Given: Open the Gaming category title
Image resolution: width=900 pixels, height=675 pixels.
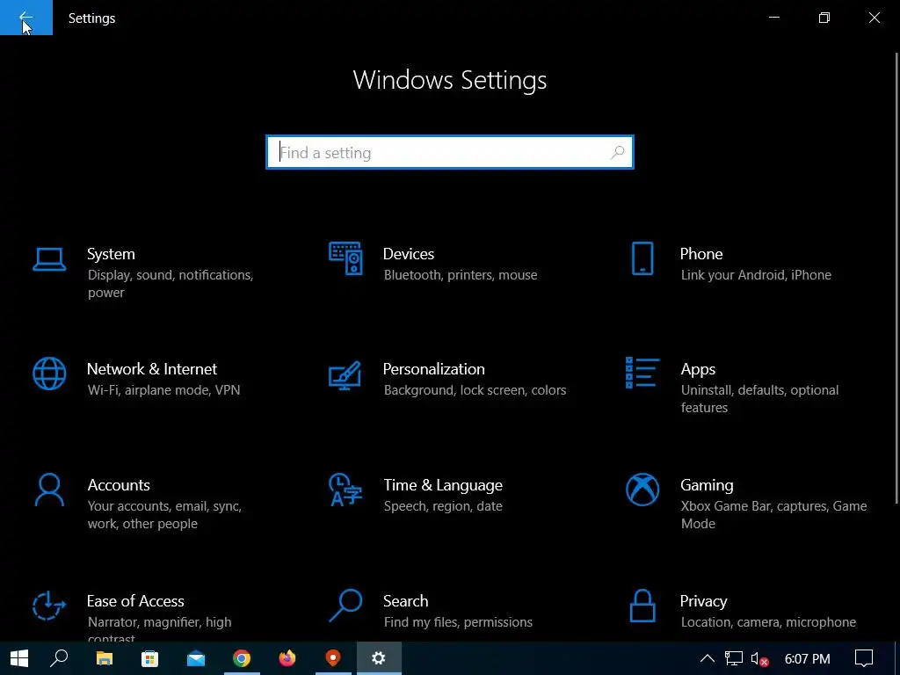Looking at the screenshot, I should coord(707,485).
